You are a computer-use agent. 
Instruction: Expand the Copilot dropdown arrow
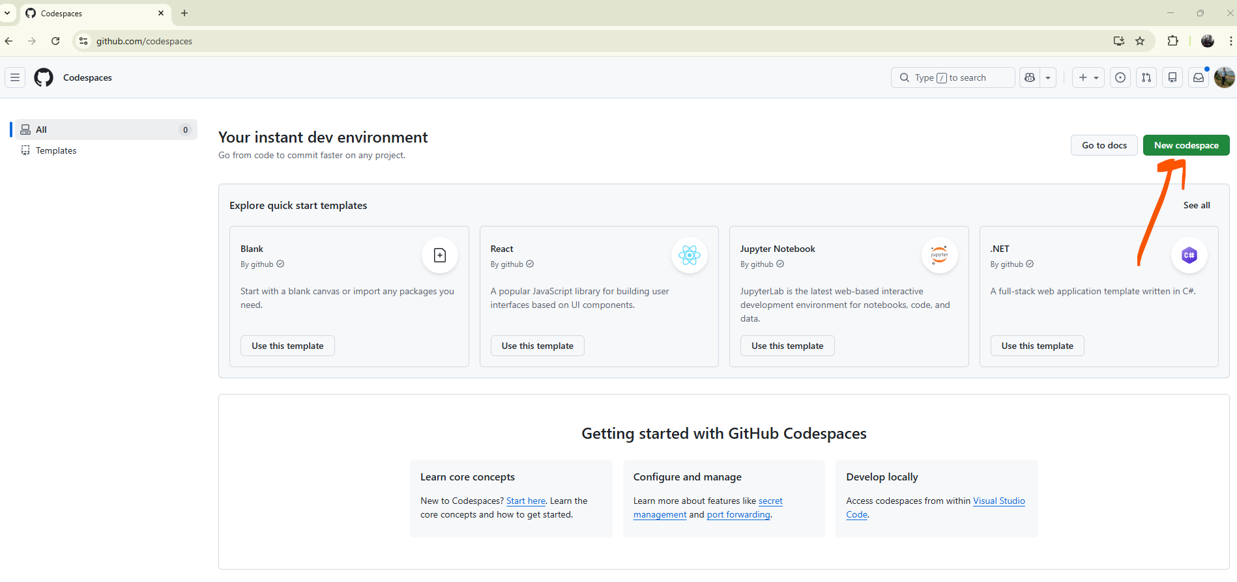point(1048,77)
